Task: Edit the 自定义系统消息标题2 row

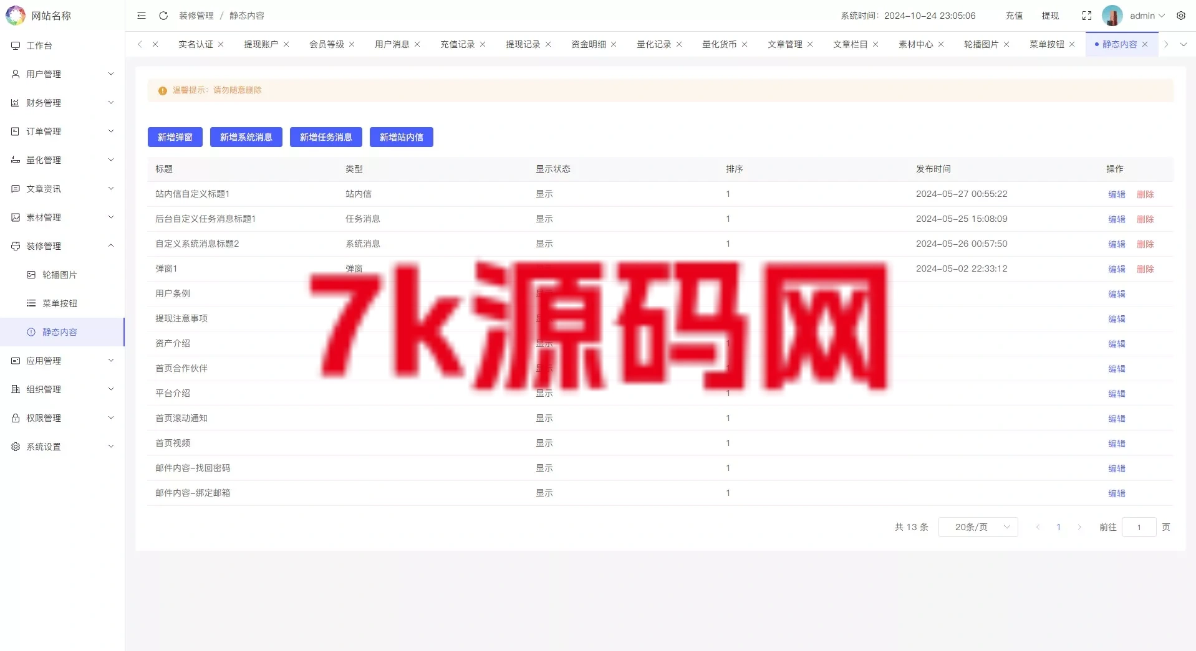Action: 1117,244
